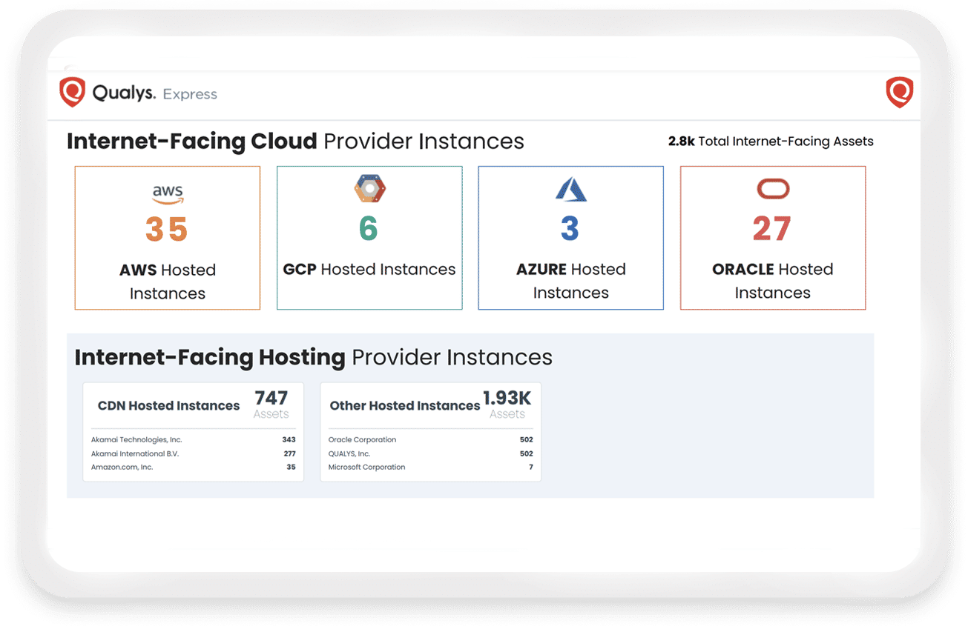Click the Internet-Facing Cloud Provider Instances heading
This screenshot has height=629, width=968.
(295, 142)
